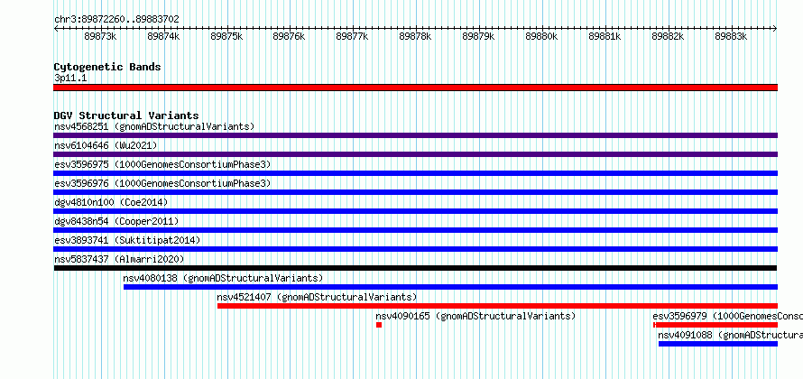Viewport: 803px width, 379px height.
Task: Click the 89874k ruler tick label
Action: pos(163,36)
